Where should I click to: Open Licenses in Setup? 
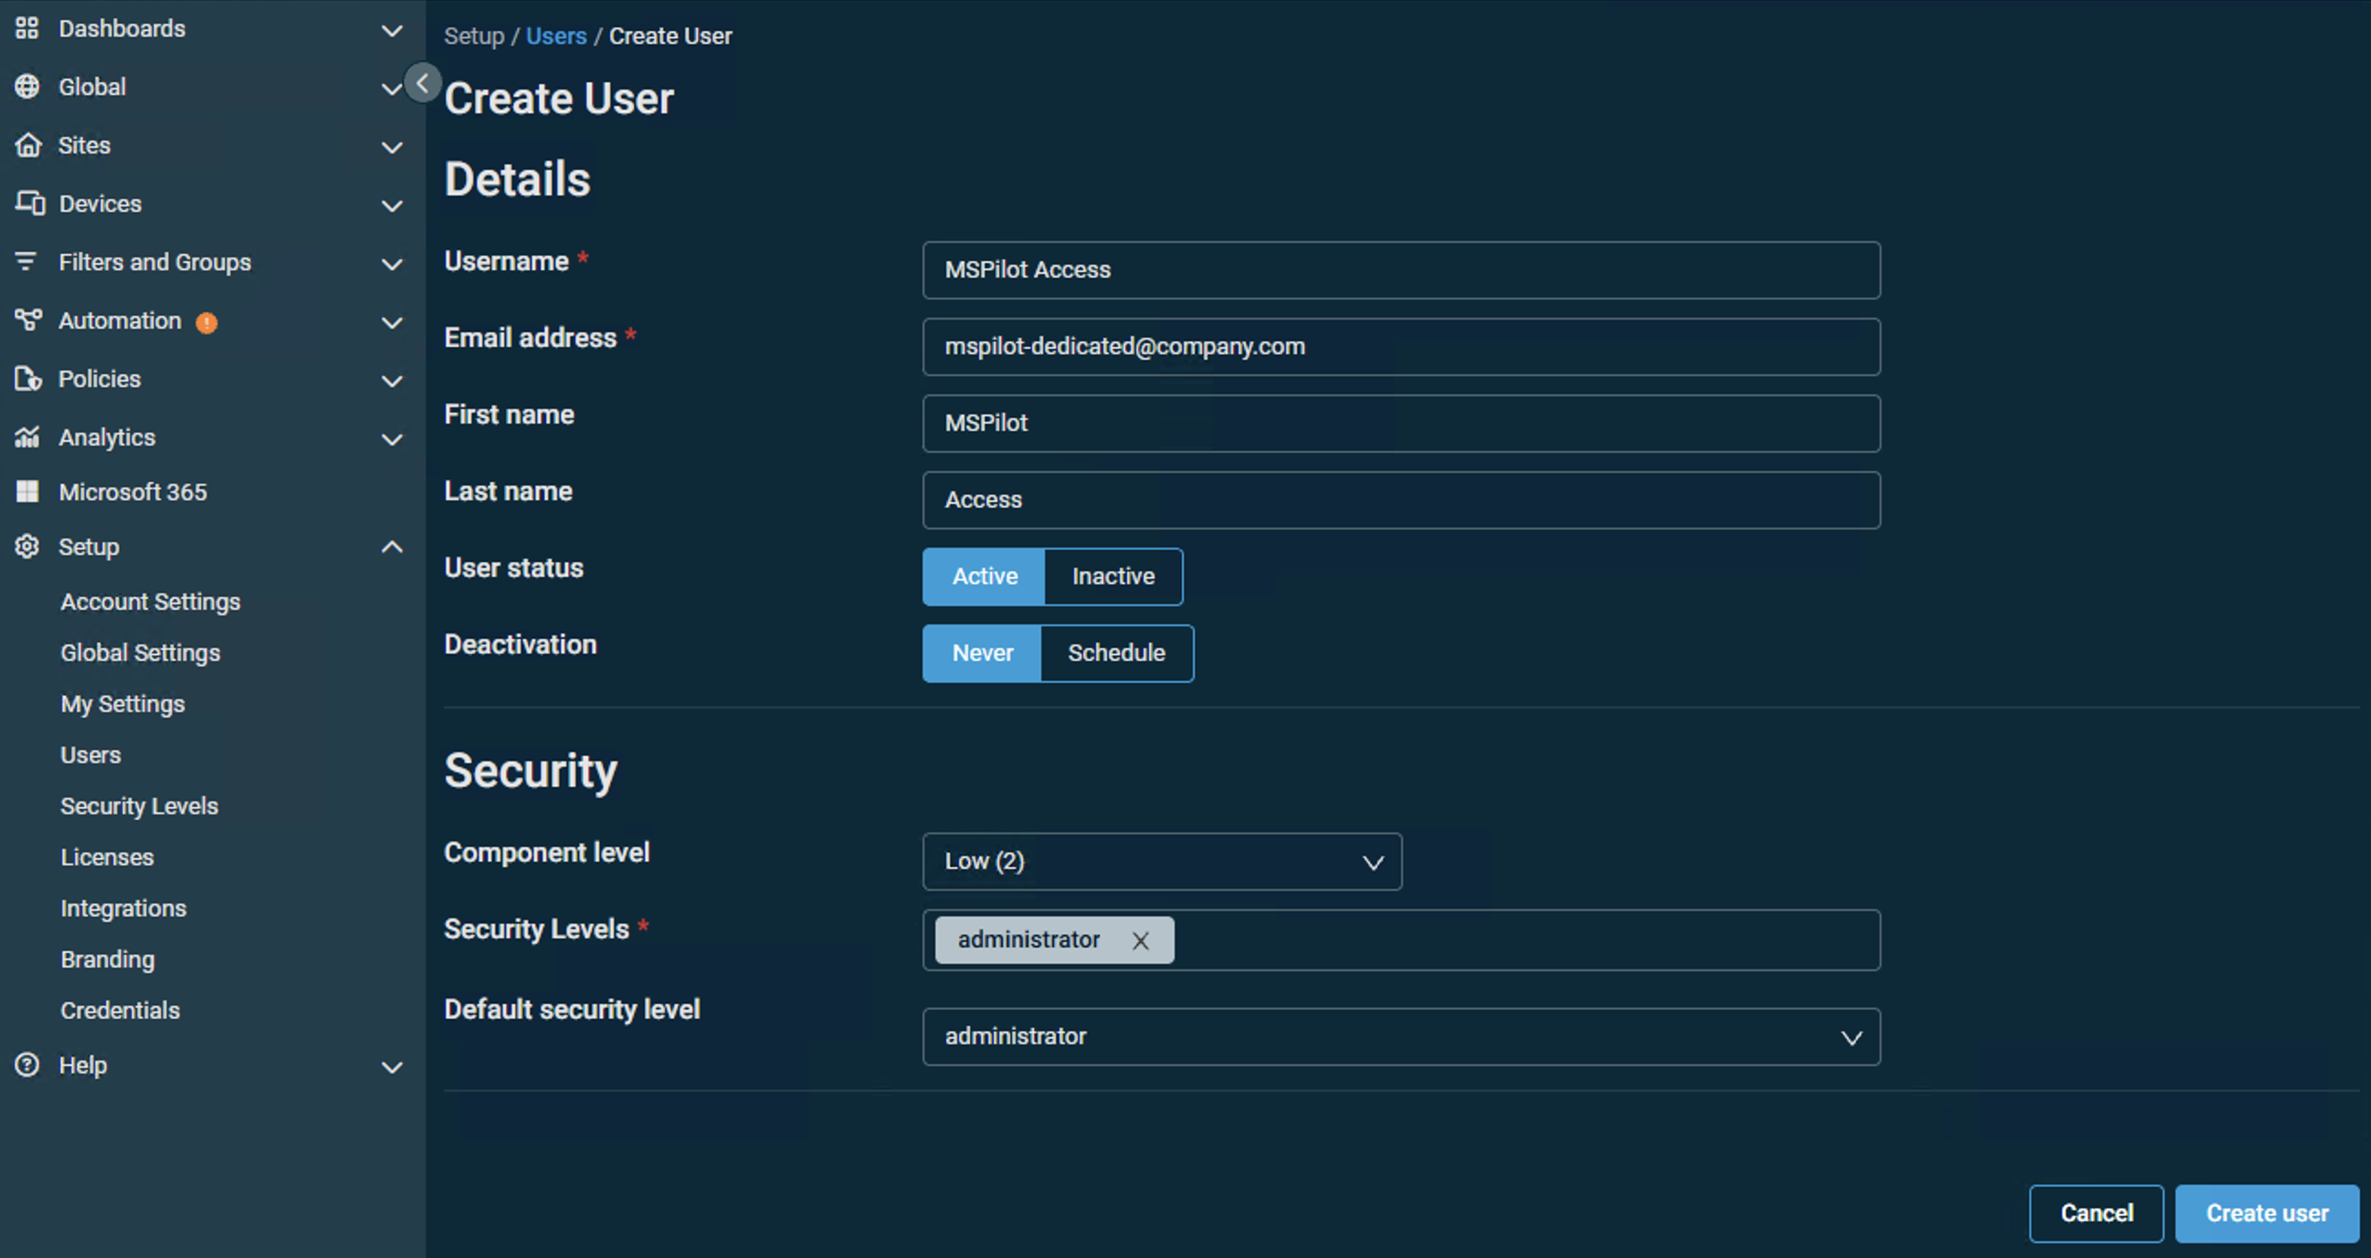click(x=107, y=857)
